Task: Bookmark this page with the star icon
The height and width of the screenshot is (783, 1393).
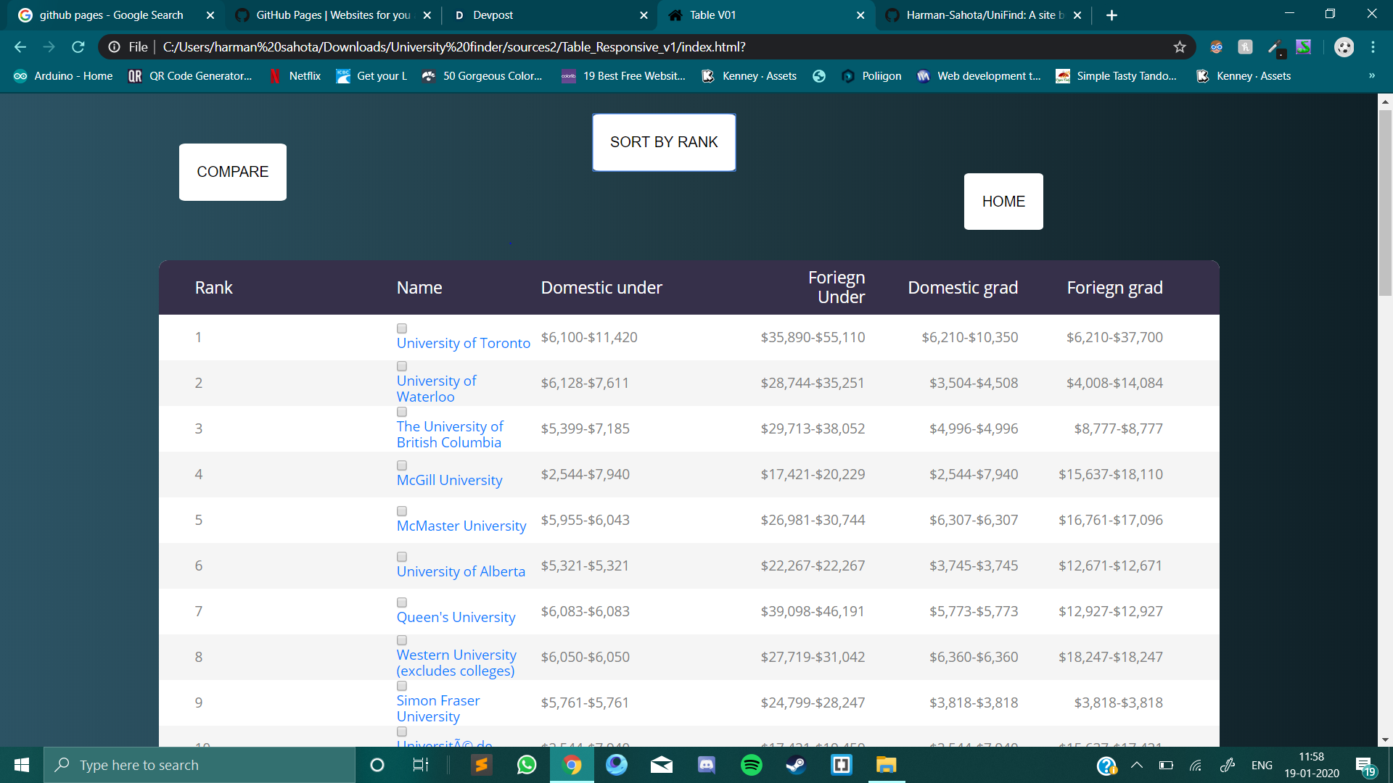Action: 1180,47
